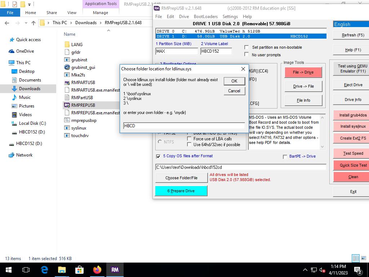Viewport: 369px width, 277px height.
Task: Launch Microsoft Edge from the taskbar
Action: click(x=44, y=269)
